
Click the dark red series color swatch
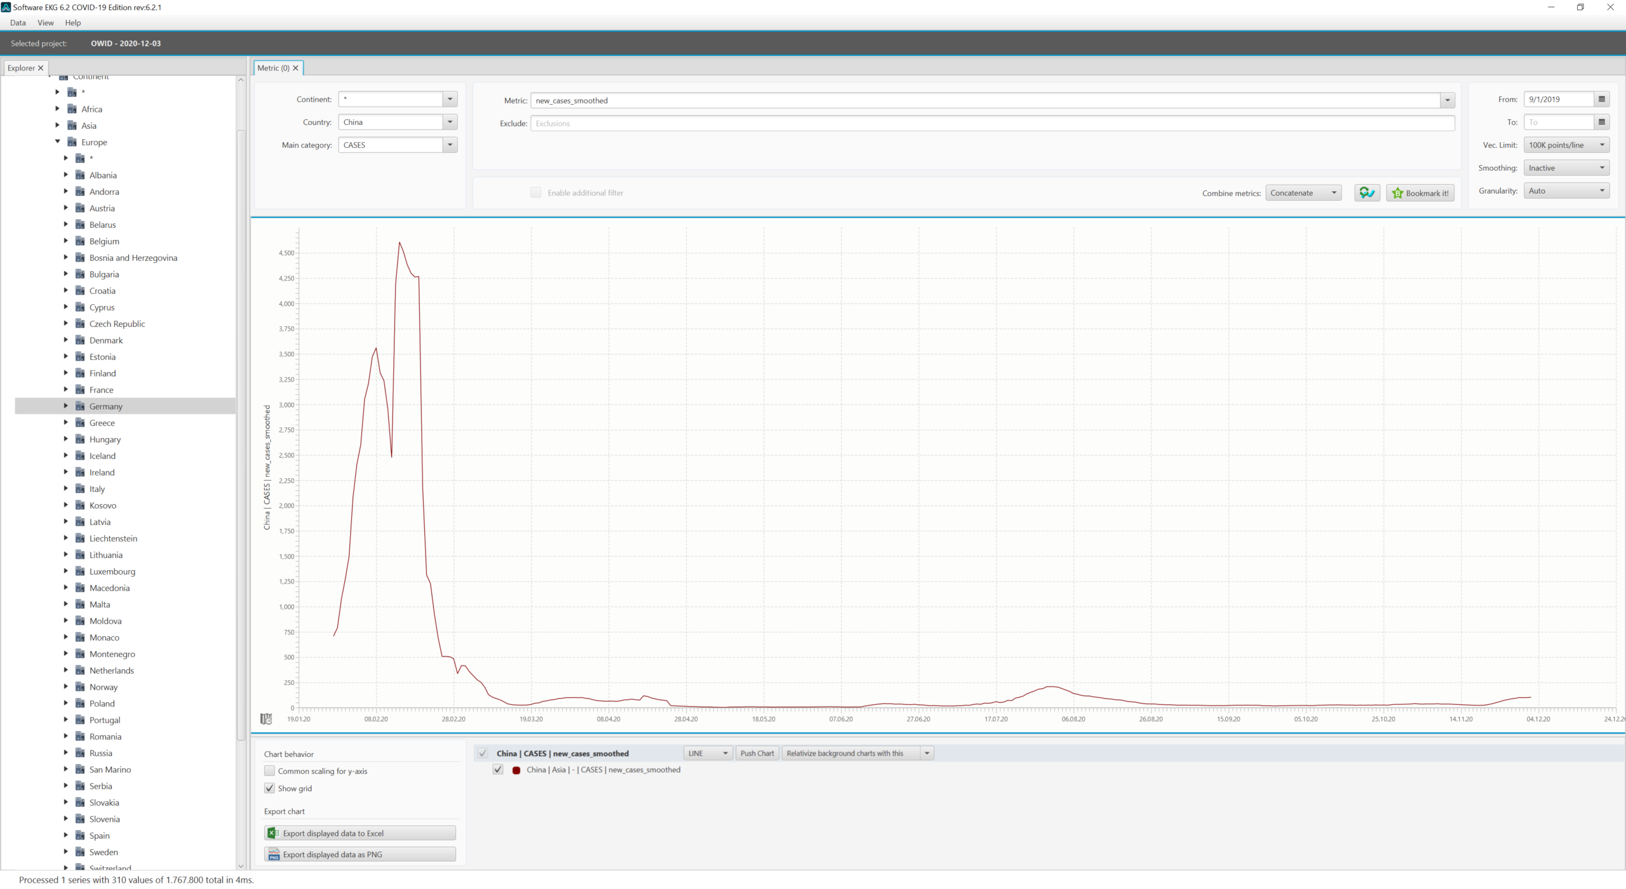(516, 770)
